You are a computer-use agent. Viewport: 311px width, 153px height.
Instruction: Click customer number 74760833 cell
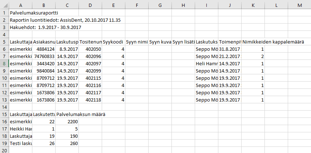44,57
